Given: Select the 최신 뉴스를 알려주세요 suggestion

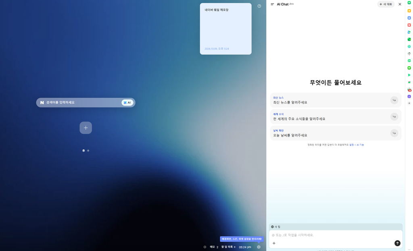Looking at the screenshot, I should [x=335, y=100].
